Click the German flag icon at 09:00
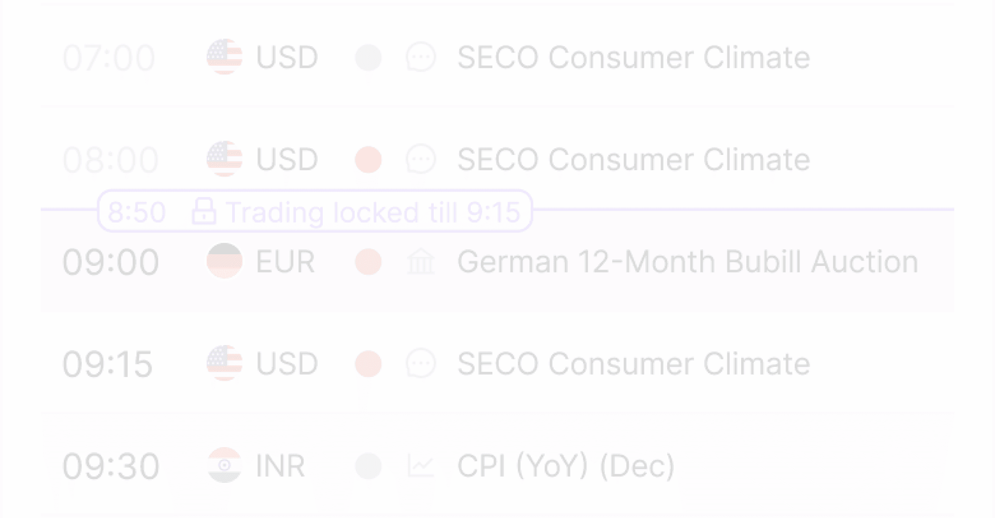This screenshot has width=995, height=518. click(224, 261)
